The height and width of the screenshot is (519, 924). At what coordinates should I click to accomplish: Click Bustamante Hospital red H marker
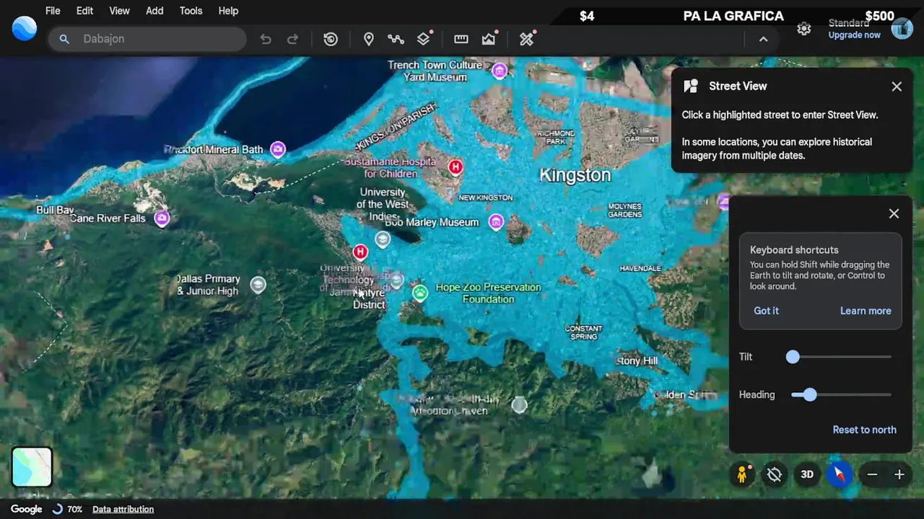pos(456,167)
